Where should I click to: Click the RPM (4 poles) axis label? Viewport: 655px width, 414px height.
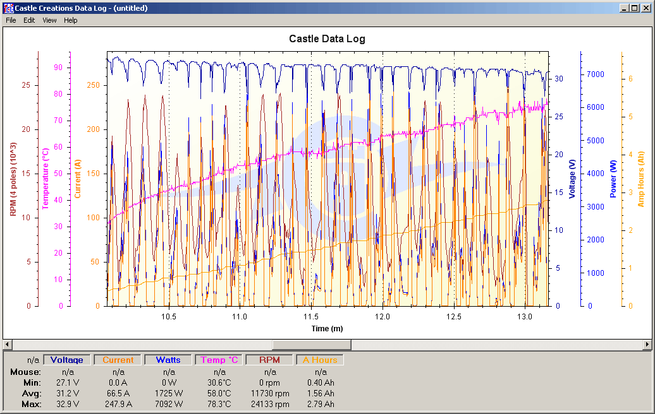[13, 179]
